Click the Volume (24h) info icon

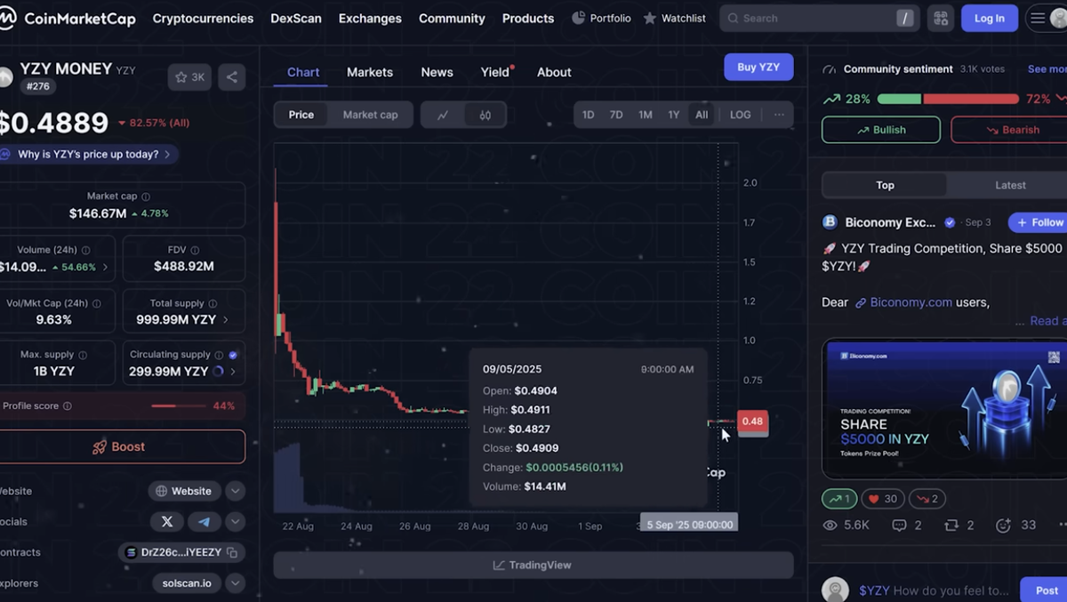(85, 250)
